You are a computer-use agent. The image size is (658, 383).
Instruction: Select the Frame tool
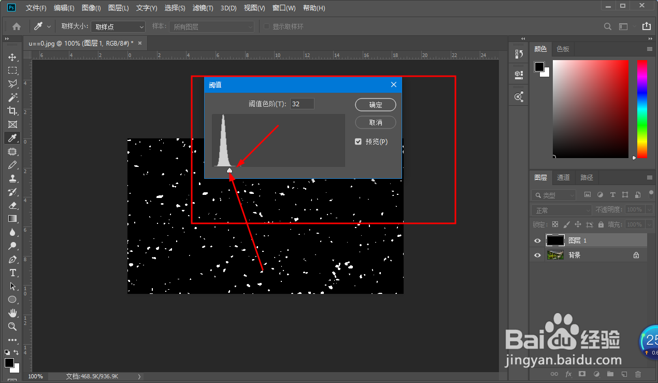tap(12, 124)
